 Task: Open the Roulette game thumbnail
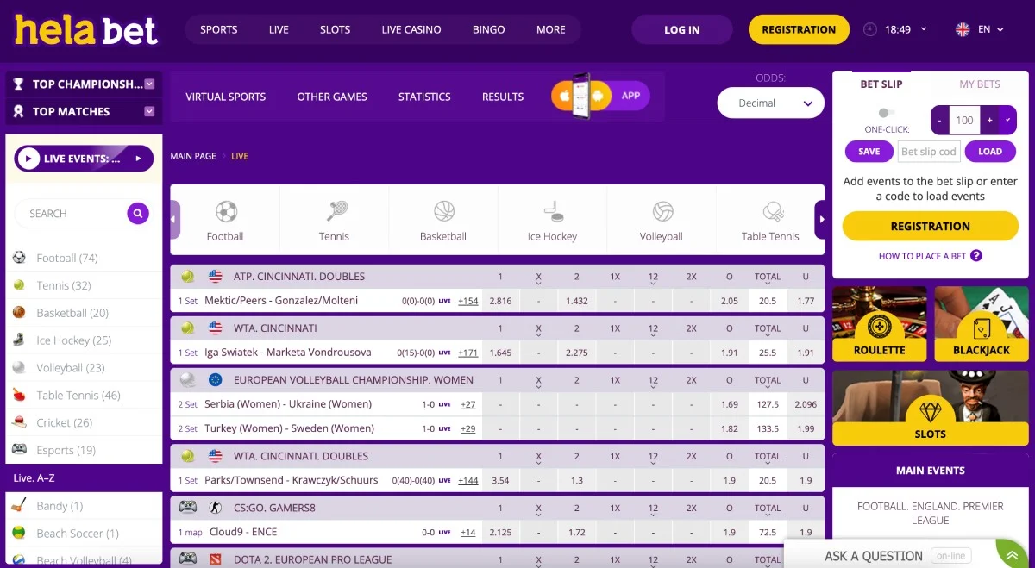tap(879, 324)
